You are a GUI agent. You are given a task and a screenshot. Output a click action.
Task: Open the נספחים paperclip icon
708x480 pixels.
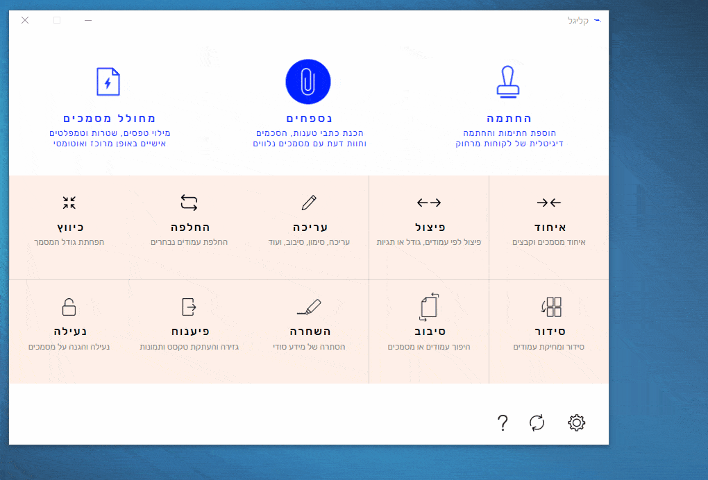pos(308,81)
